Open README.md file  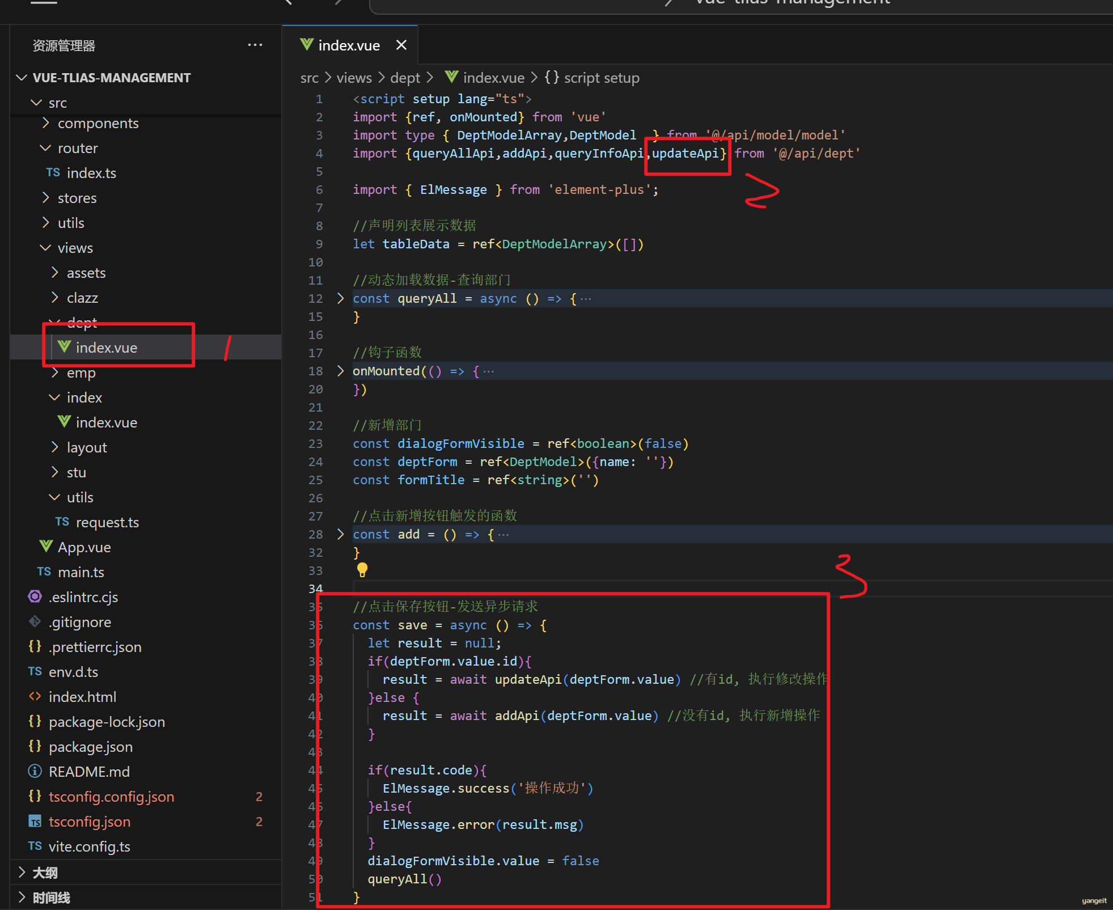(x=89, y=772)
